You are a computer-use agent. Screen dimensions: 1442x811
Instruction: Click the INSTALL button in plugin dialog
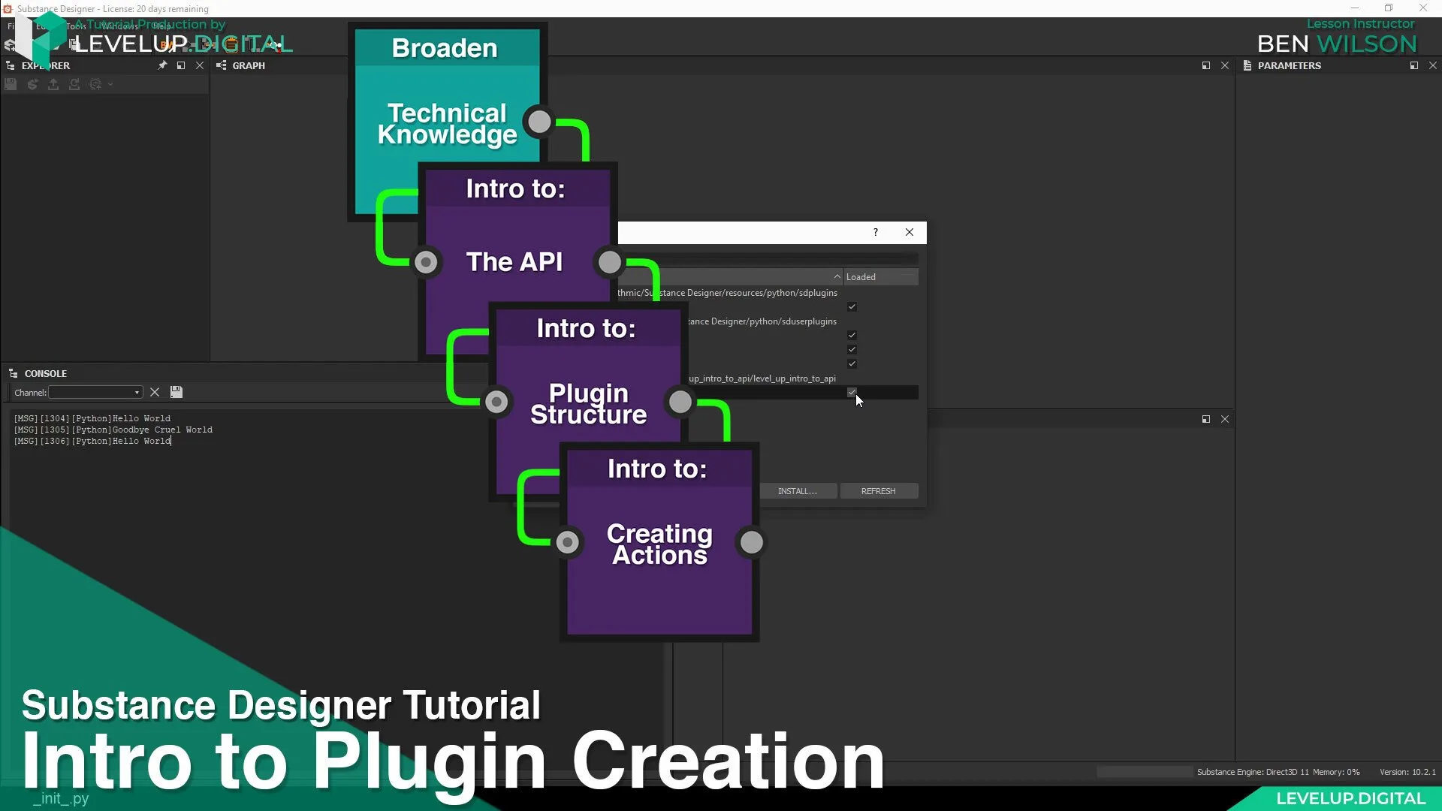(x=798, y=490)
